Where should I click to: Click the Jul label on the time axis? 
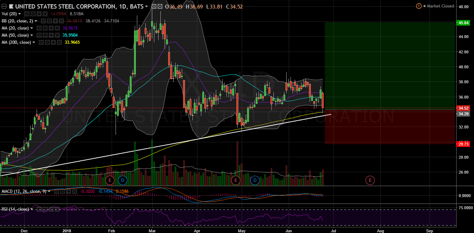coord(333,230)
